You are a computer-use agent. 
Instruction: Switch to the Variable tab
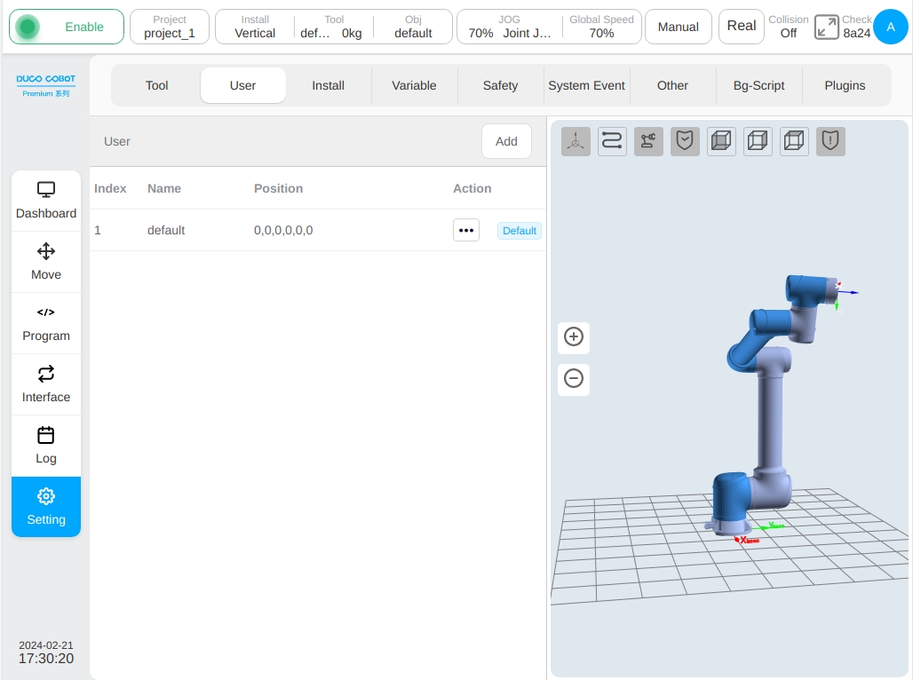(414, 85)
